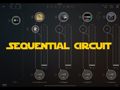Viewport: 120px width, 90px height.
Task: Add an effect on the Digitalism channel
Action: [107, 29]
